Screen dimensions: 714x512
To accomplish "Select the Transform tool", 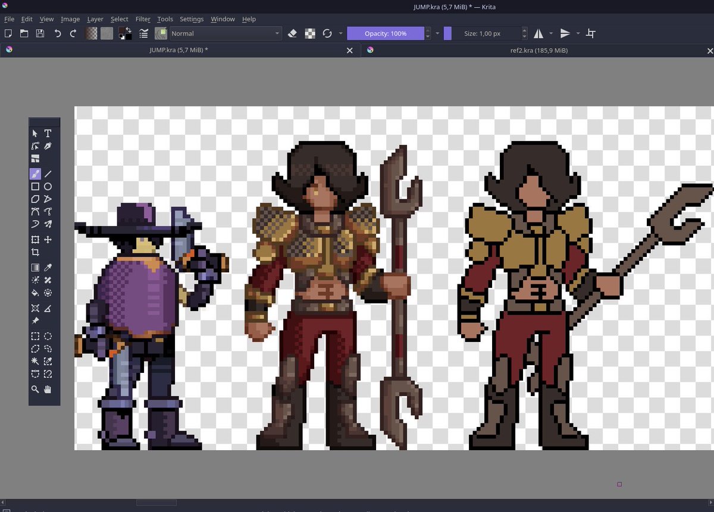I will pyautogui.click(x=35, y=240).
